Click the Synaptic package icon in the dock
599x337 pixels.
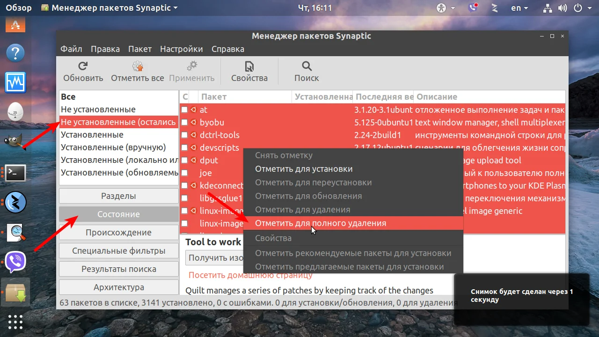point(15,292)
